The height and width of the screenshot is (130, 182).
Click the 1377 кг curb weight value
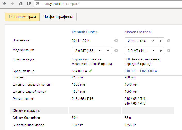pos(77,125)
